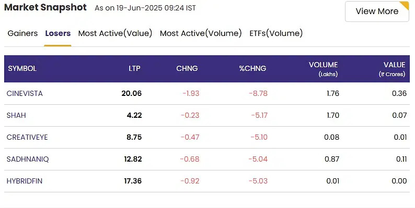Select the HYBRIDFIN symbol link
415x208 pixels.
25,181
